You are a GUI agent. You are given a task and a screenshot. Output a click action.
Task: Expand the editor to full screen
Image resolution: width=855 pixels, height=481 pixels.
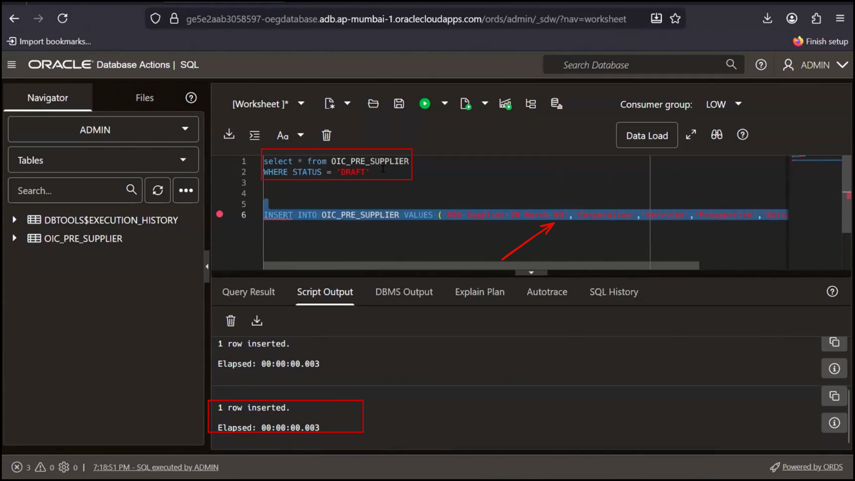[691, 135]
